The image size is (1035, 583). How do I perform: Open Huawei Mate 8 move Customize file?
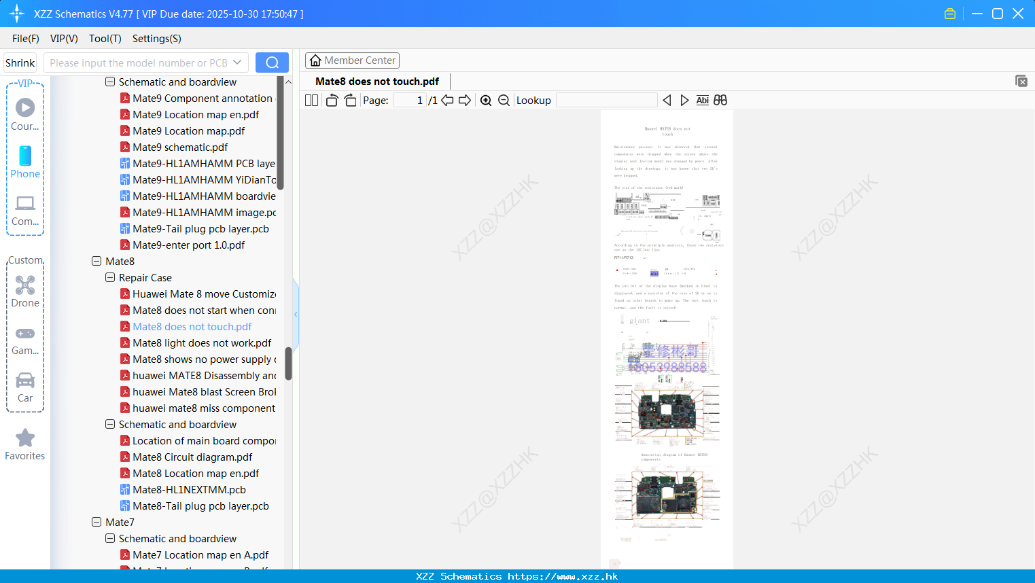pos(204,294)
